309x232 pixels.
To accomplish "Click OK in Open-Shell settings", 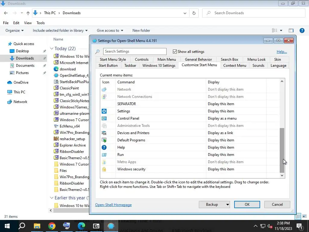I will click(247, 205).
